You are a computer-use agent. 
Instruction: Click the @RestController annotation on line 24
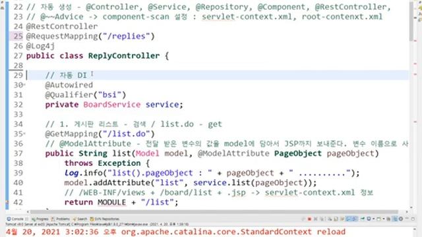pyautogui.click(x=62, y=26)
